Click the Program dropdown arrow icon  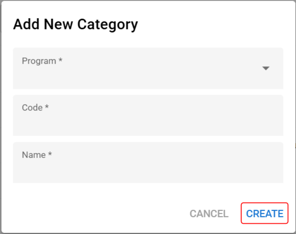point(266,68)
